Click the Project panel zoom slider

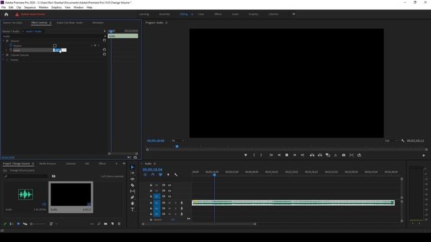(38, 224)
